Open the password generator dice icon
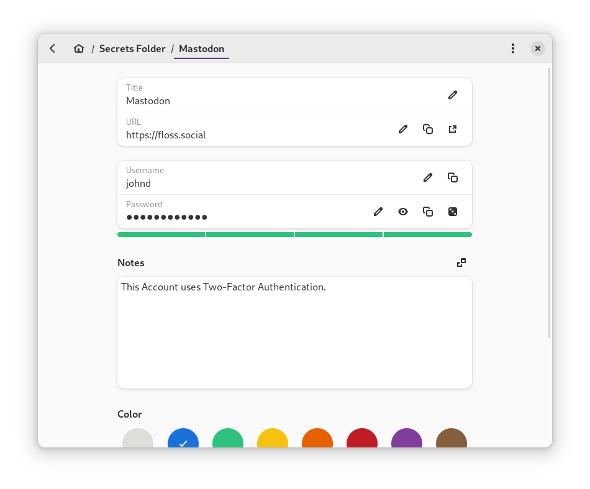 (x=453, y=212)
